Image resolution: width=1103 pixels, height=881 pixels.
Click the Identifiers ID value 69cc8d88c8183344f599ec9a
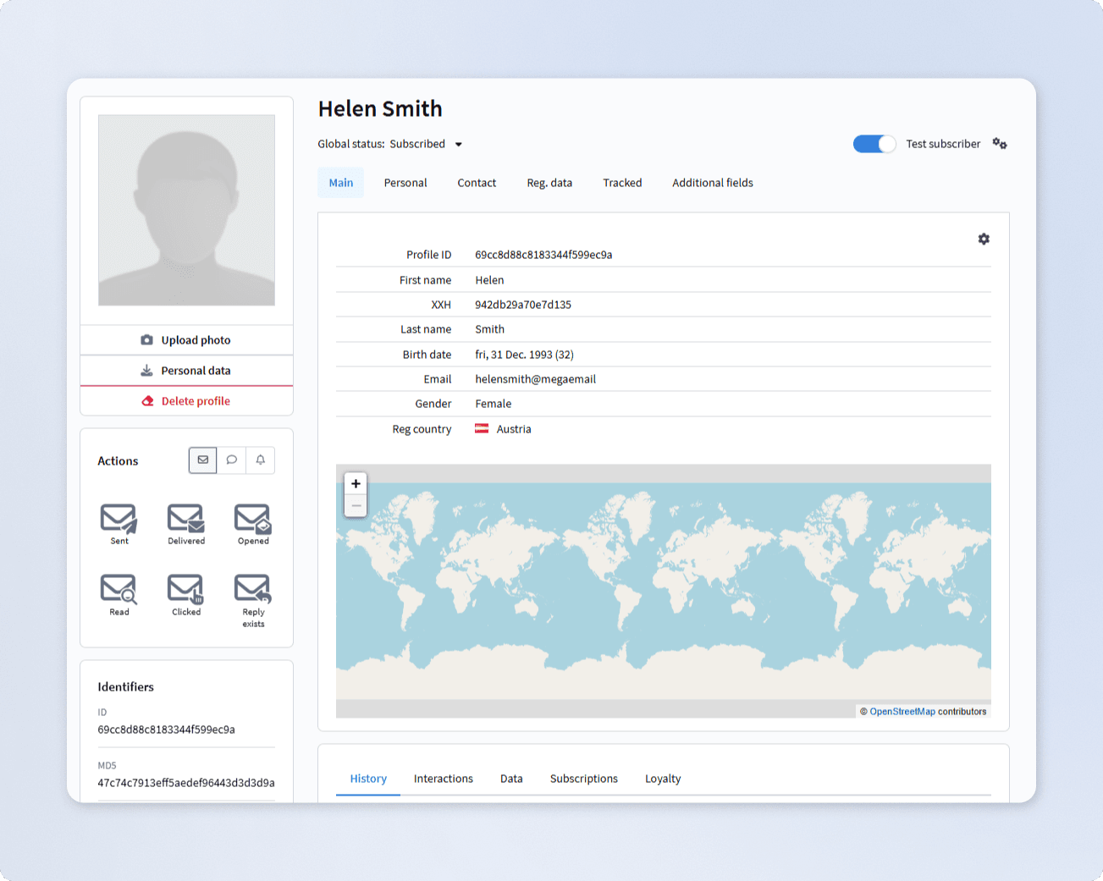pyautogui.click(x=166, y=730)
